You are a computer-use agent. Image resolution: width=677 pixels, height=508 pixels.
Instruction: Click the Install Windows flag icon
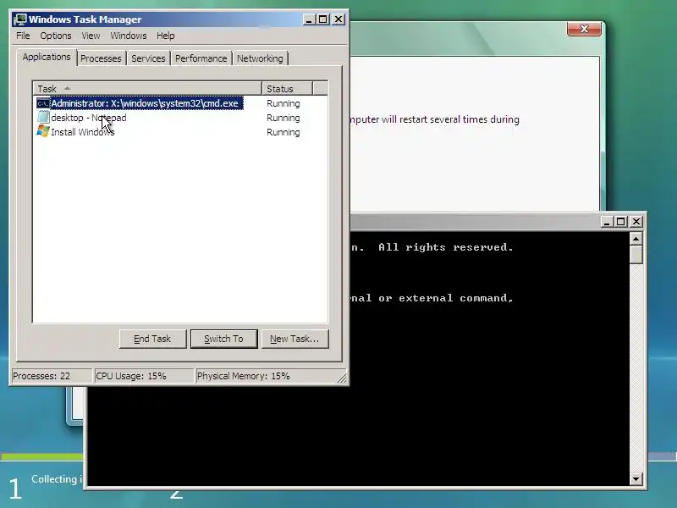[x=43, y=131]
